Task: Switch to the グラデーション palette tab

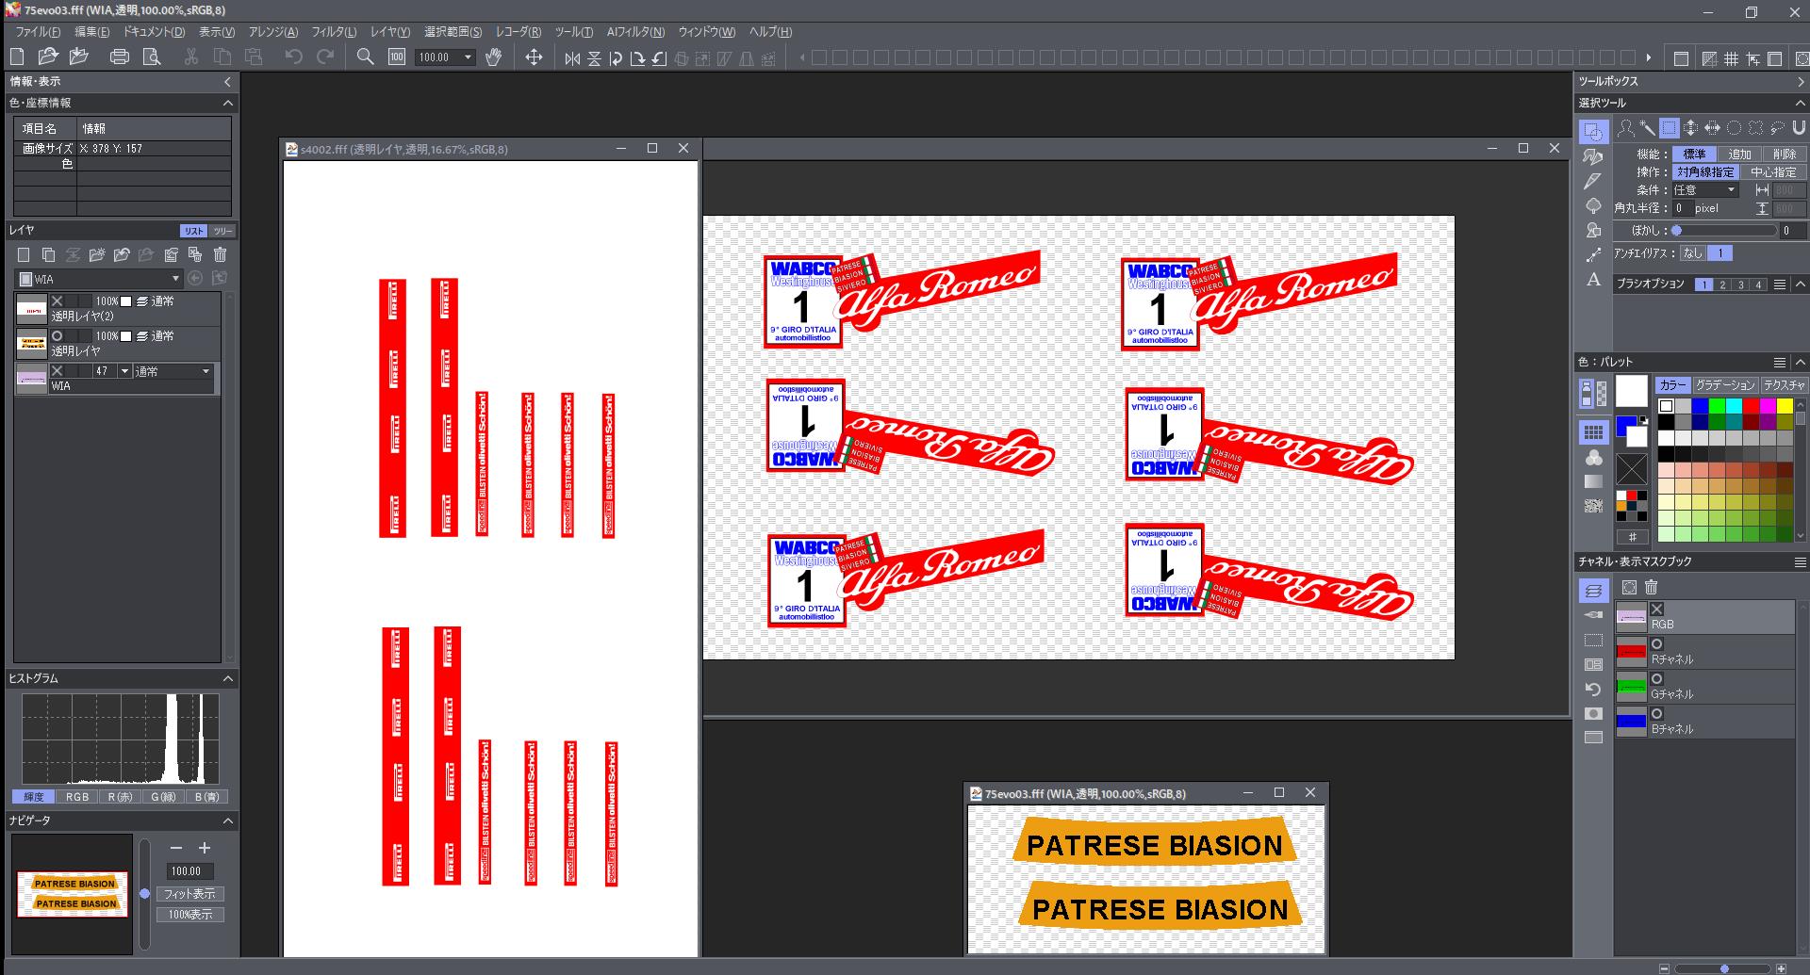Action: coord(1725,385)
